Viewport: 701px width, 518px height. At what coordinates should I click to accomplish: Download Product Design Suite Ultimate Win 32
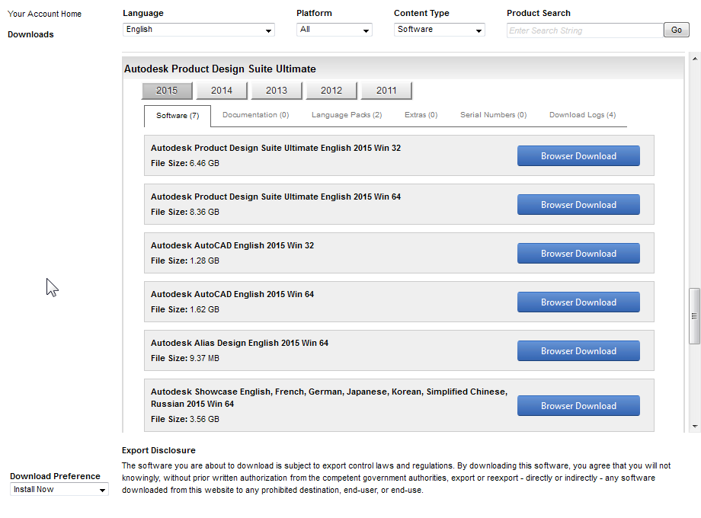pyautogui.click(x=578, y=156)
